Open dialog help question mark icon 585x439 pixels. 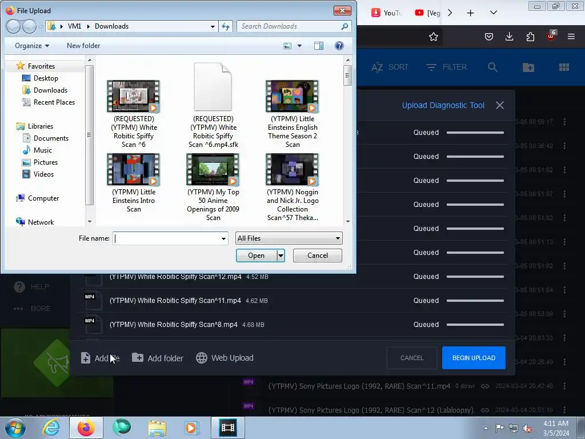pos(339,46)
